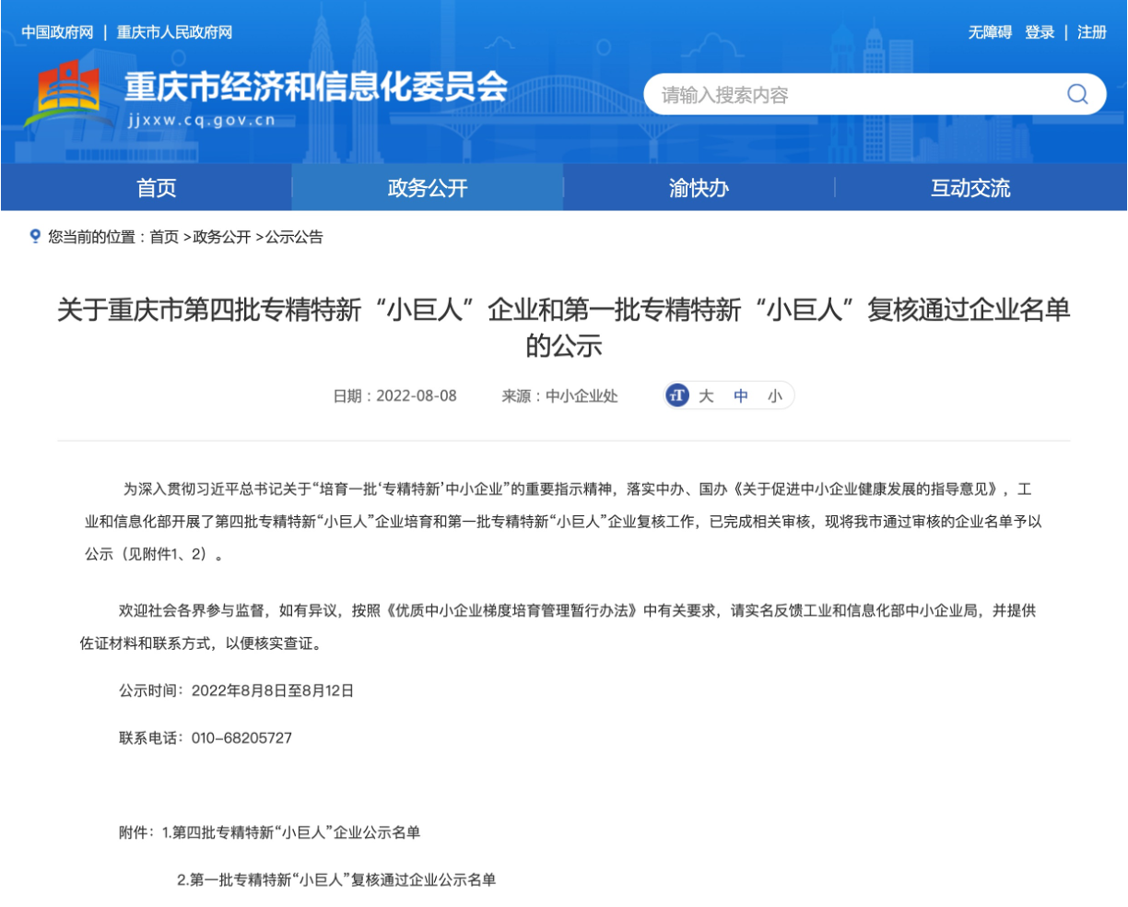Viewport: 1128px width, 907px height.
Task: Open attachment 2 第一批复核通过 list
Action: (336, 880)
